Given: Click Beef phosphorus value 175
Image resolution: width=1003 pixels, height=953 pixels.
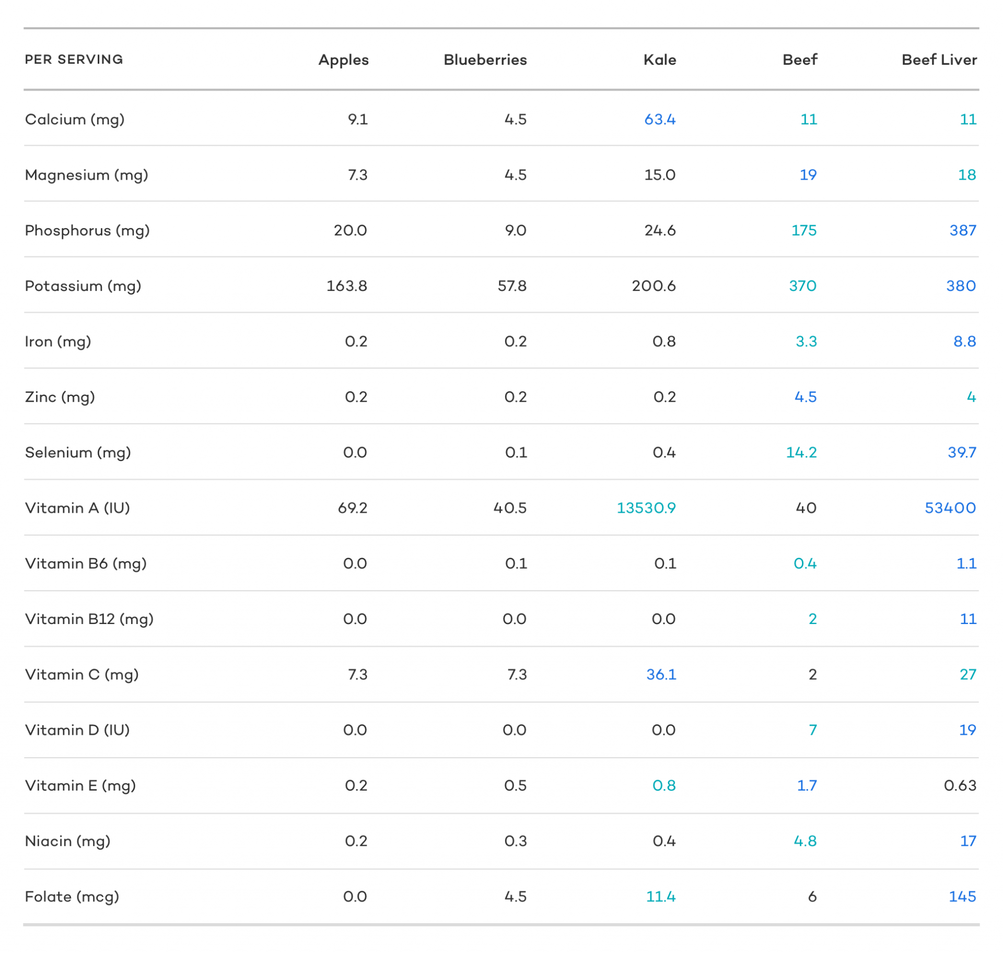Looking at the screenshot, I should 803,230.
